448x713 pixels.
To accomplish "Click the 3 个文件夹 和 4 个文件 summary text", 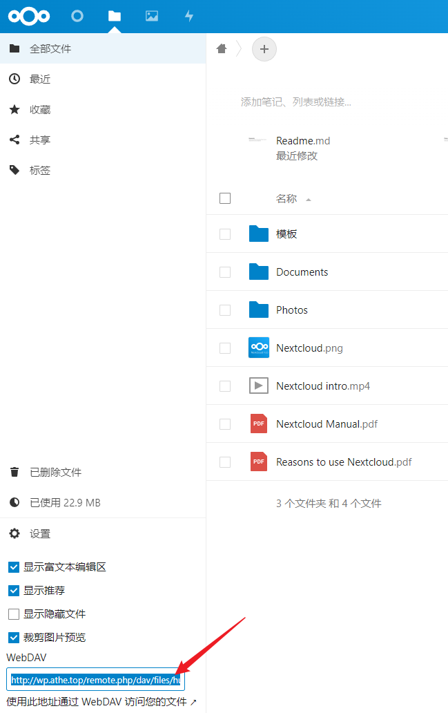I will [329, 504].
